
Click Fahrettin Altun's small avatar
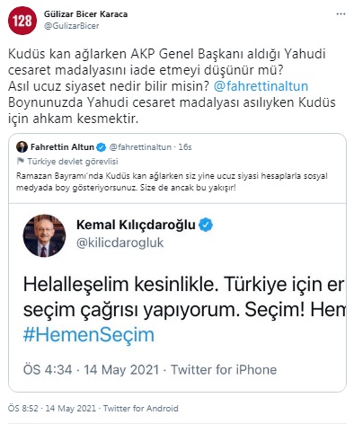(x=22, y=147)
